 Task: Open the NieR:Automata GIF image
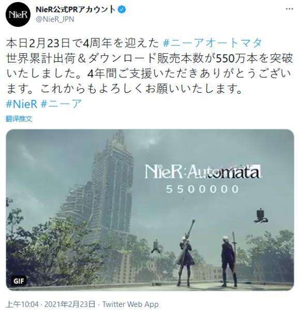[x=150, y=210]
